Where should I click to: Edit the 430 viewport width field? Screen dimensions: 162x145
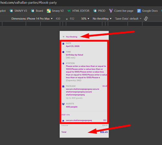58,19
